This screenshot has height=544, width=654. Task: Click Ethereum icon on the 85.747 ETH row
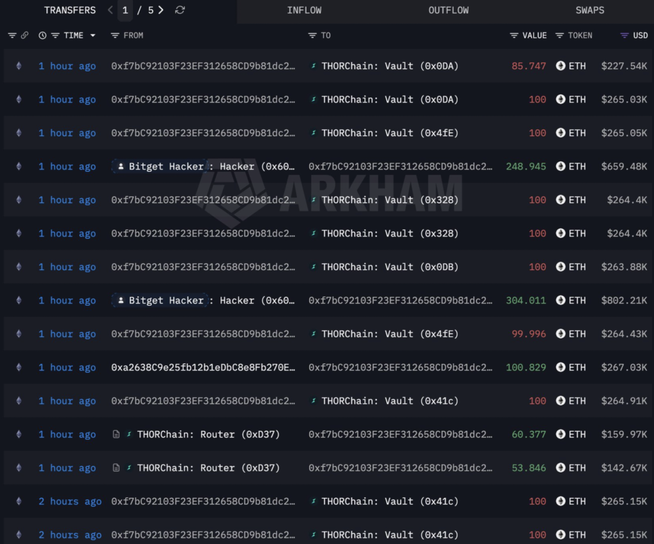(x=19, y=66)
